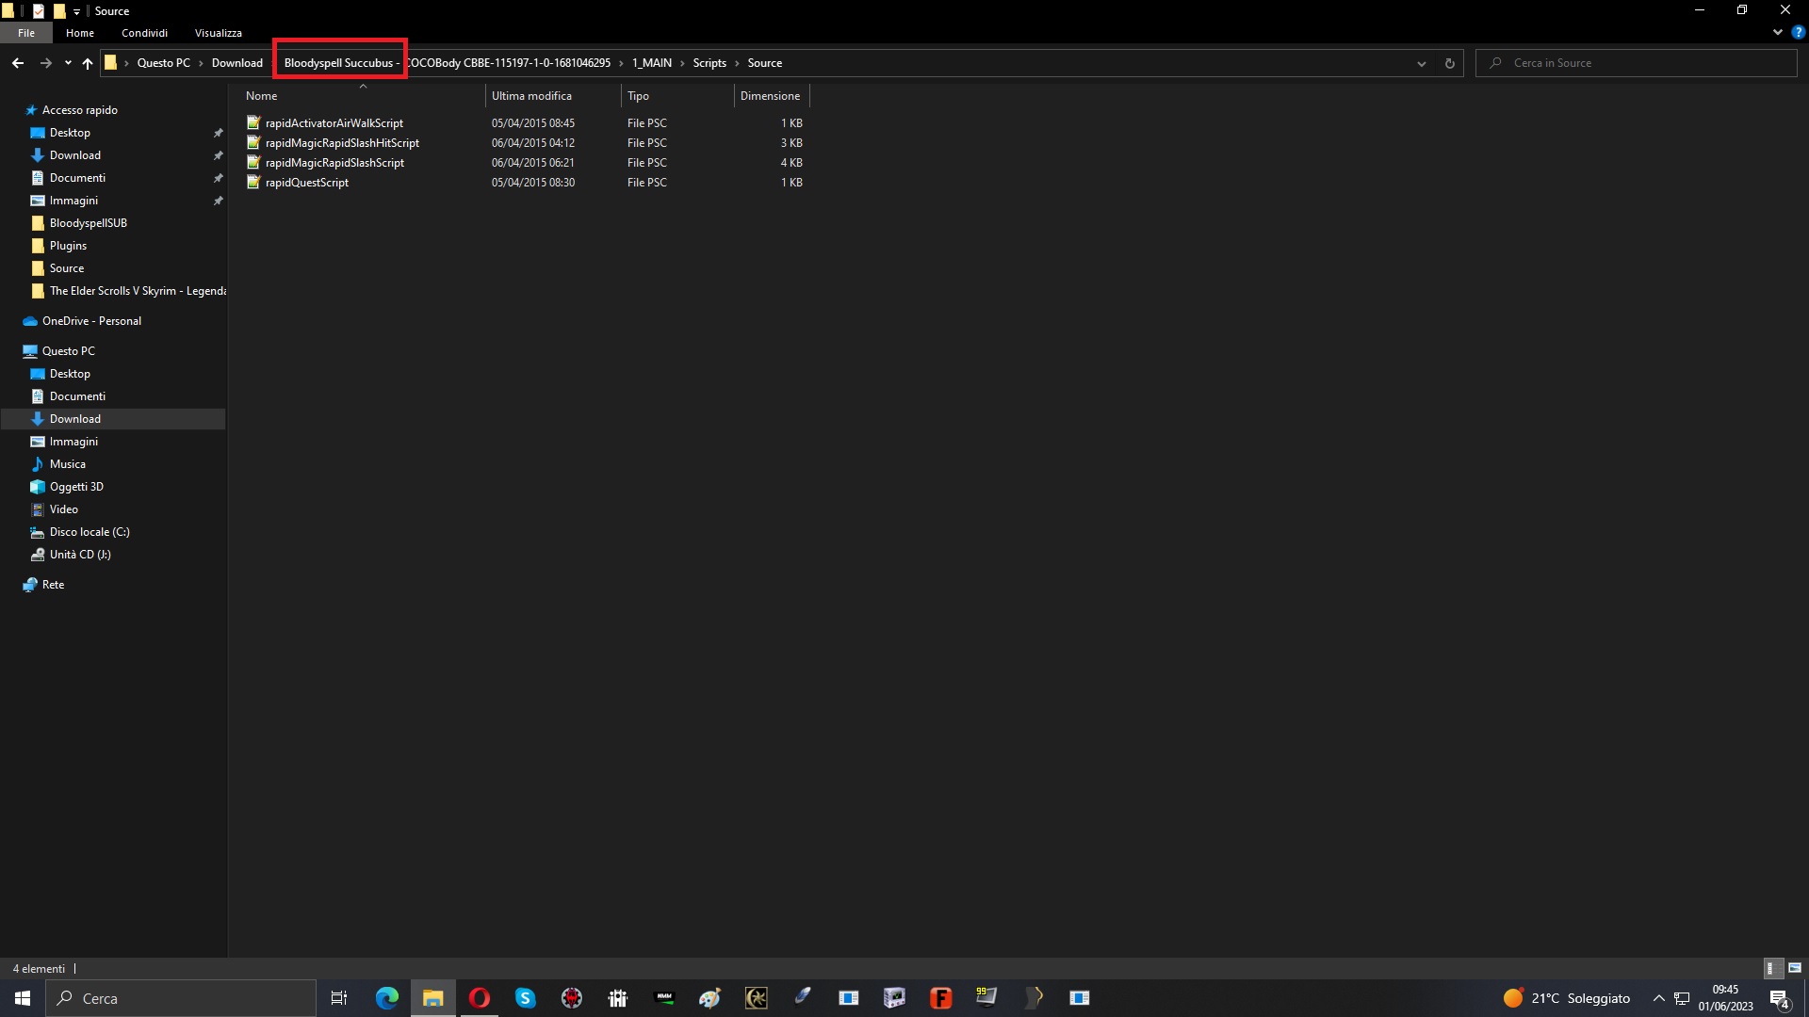The width and height of the screenshot is (1809, 1017).
Task: Open Opera browser from the taskbar
Action: 480,998
